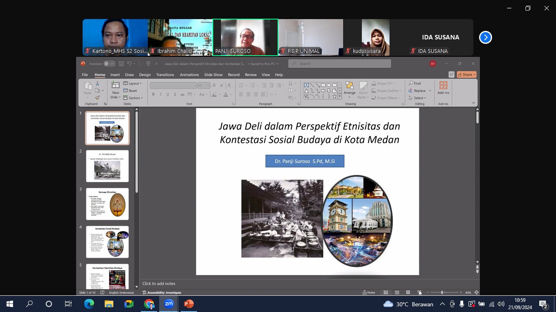Open the Section dropdown
556x312 pixels.
point(133,98)
